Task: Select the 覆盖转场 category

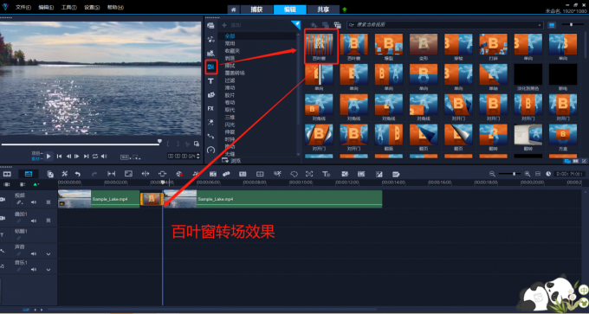Action: click(235, 73)
